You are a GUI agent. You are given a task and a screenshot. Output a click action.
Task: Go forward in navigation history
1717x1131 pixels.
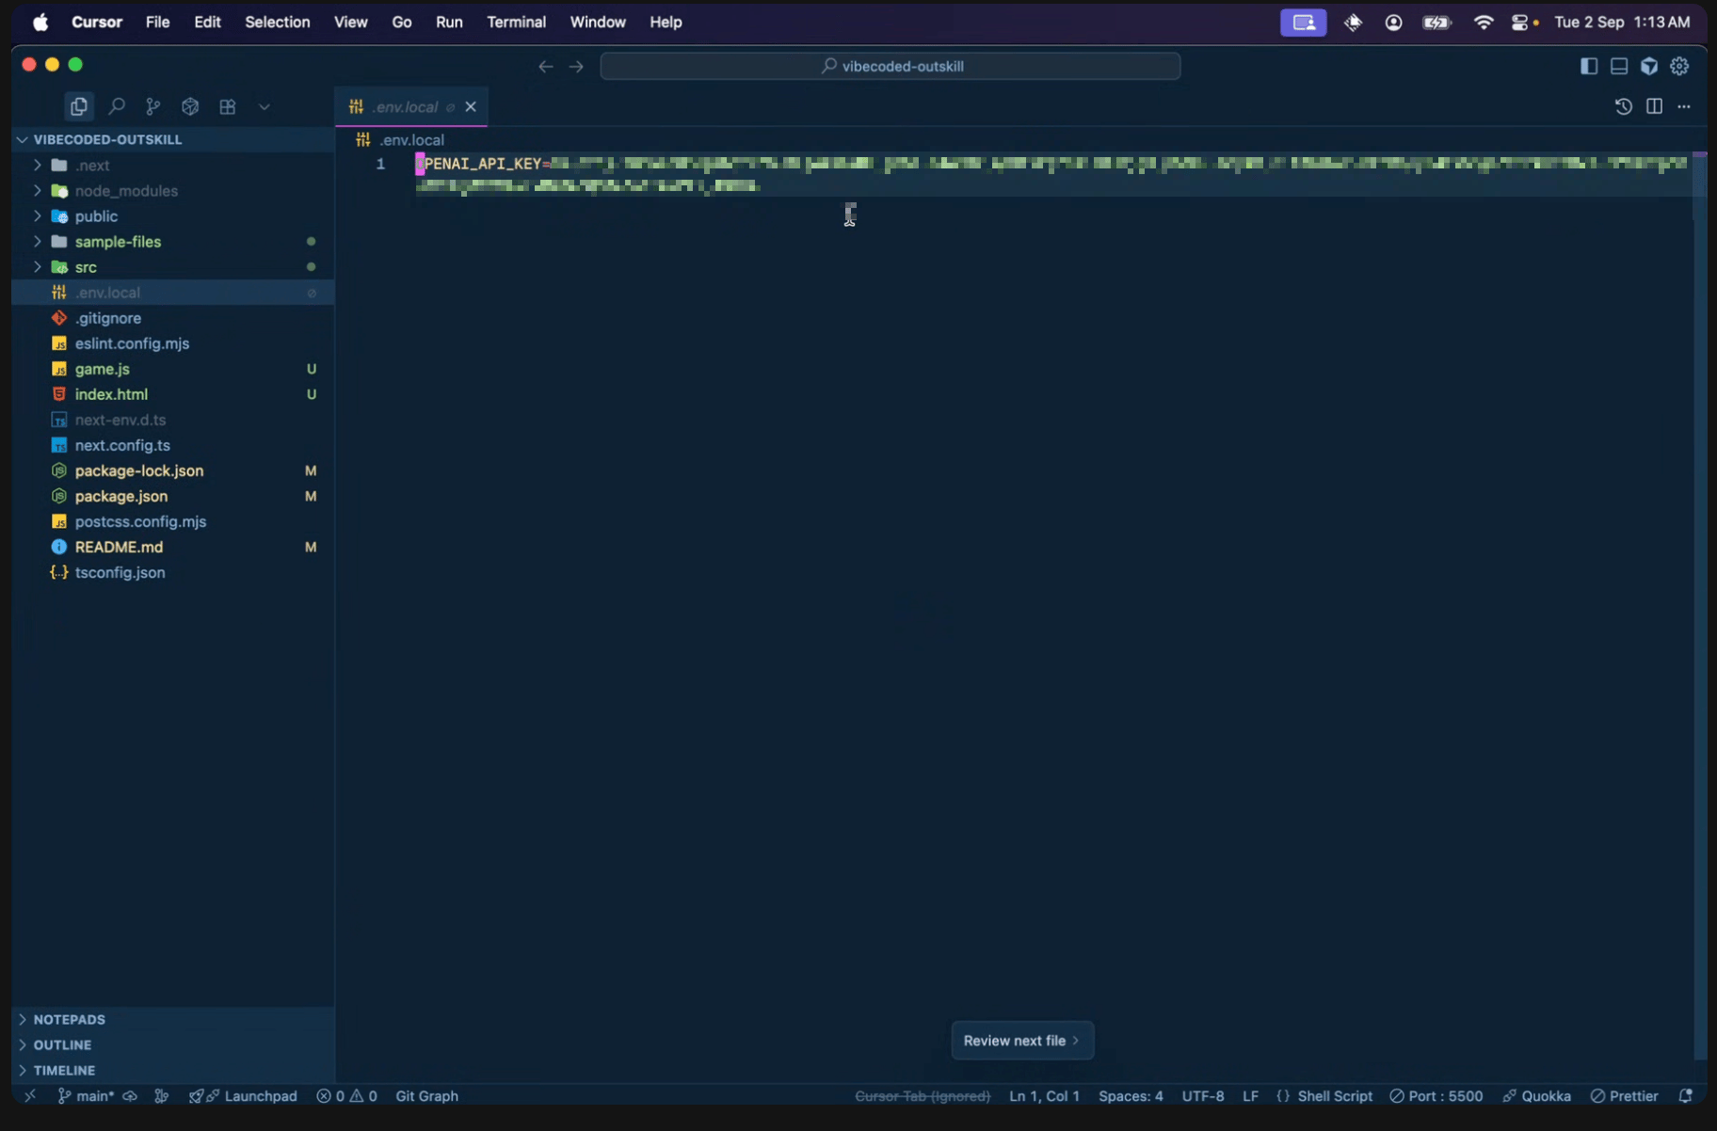[576, 66]
